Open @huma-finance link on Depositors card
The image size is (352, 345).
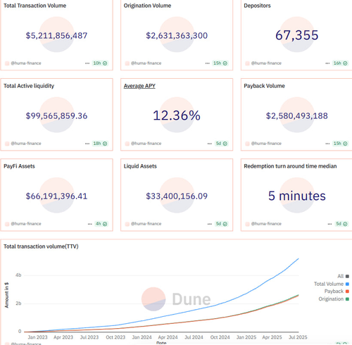tap(266, 63)
